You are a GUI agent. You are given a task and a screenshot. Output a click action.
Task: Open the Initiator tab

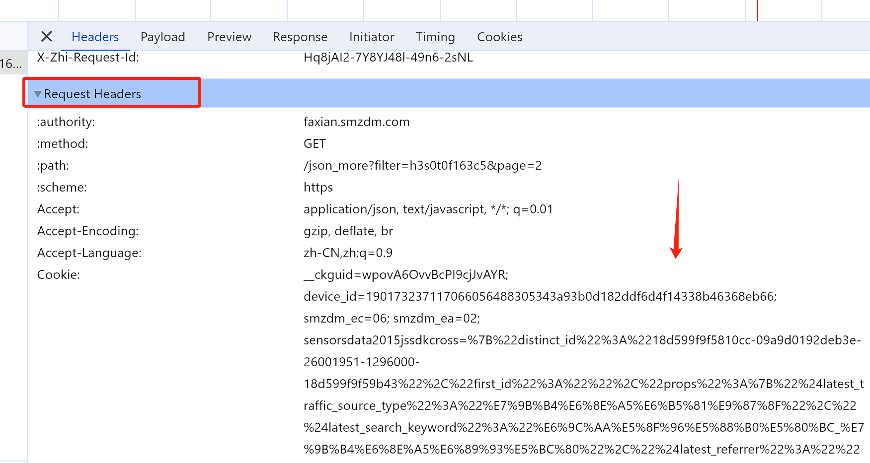(x=372, y=37)
